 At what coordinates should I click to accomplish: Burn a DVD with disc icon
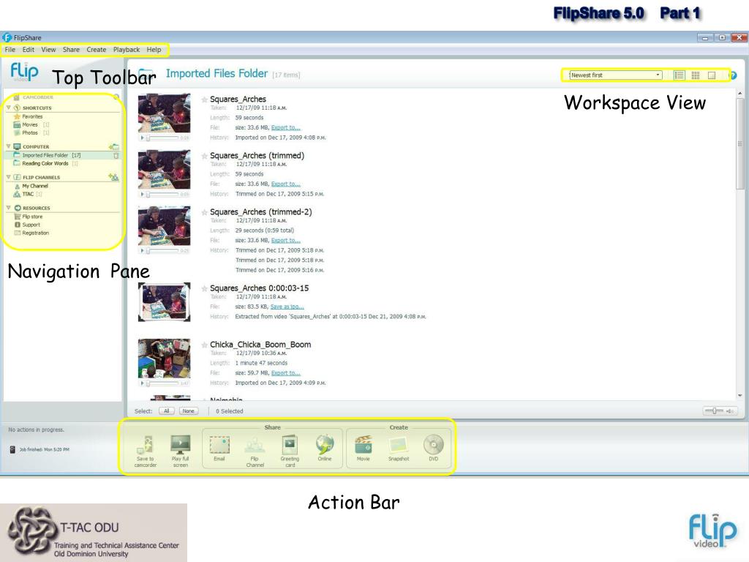point(433,444)
